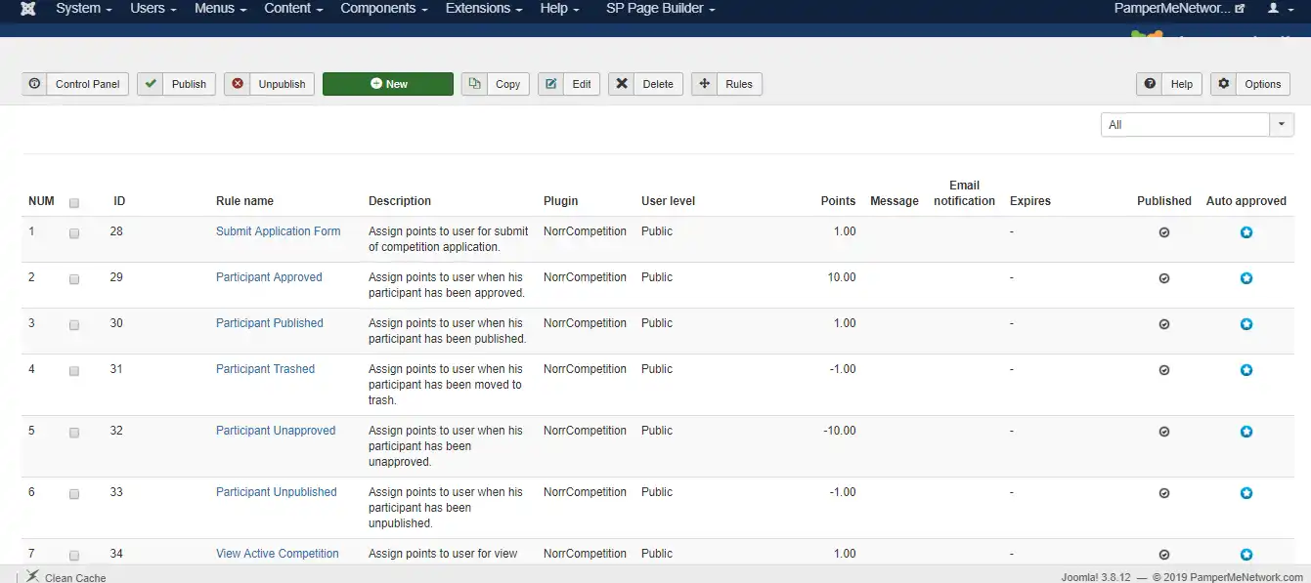Toggle published status for Submit Application Form
The image size is (1311, 583).
click(1163, 232)
